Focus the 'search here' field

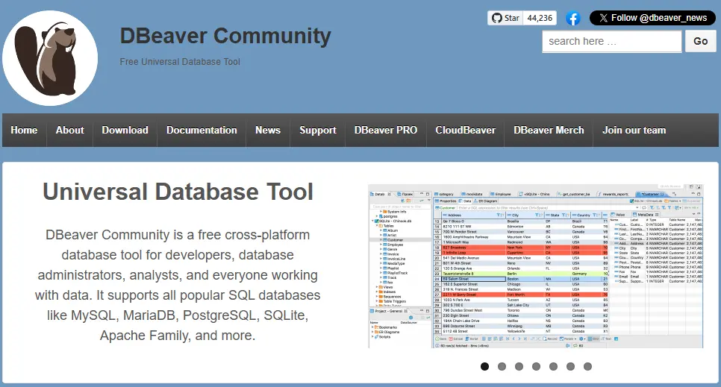point(611,41)
